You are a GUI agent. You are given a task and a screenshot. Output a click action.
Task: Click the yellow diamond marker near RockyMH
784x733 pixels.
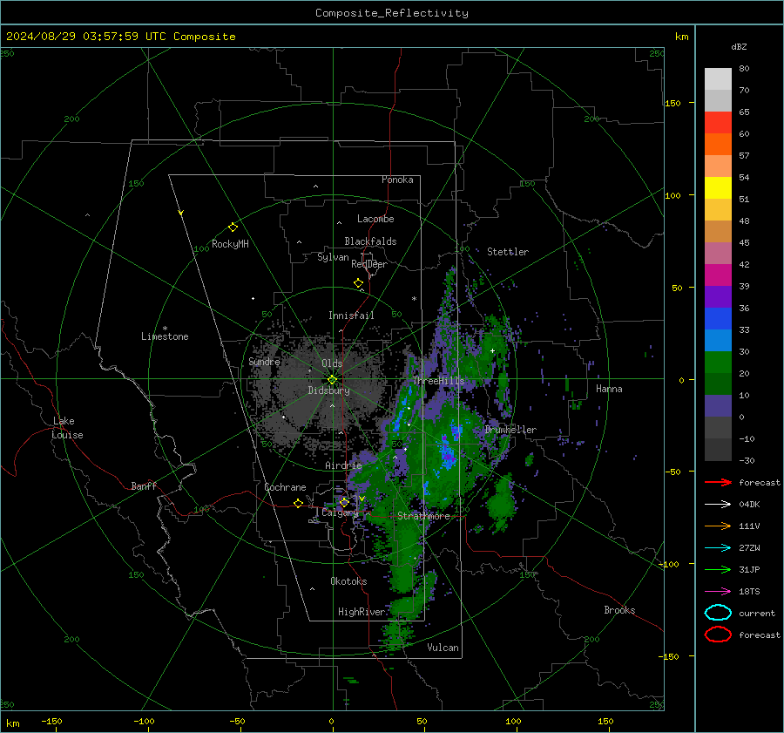click(x=233, y=227)
